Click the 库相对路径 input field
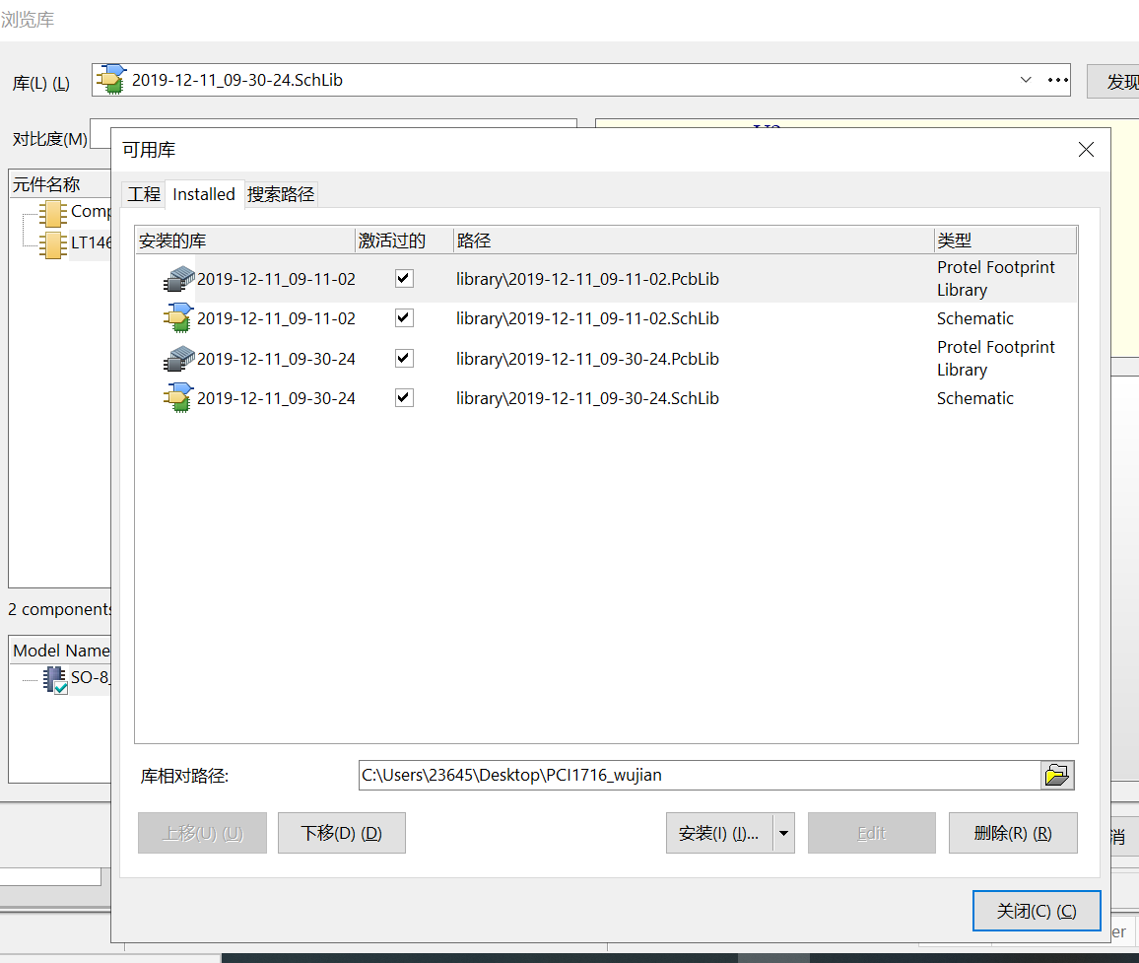This screenshot has width=1139, height=963. 700,775
